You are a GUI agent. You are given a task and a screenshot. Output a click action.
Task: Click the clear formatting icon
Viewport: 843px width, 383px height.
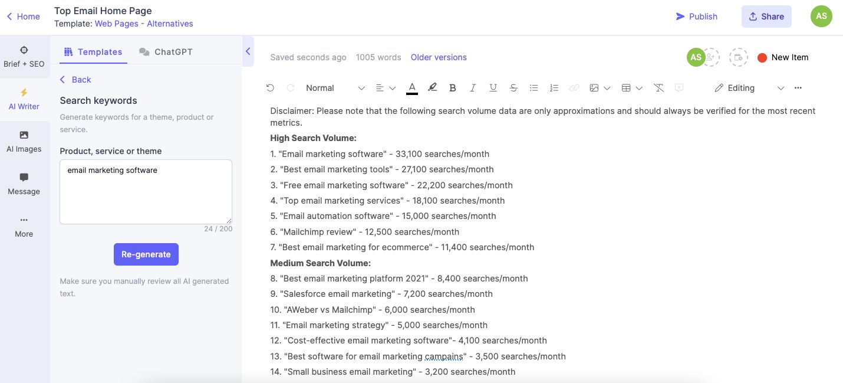click(x=659, y=88)
